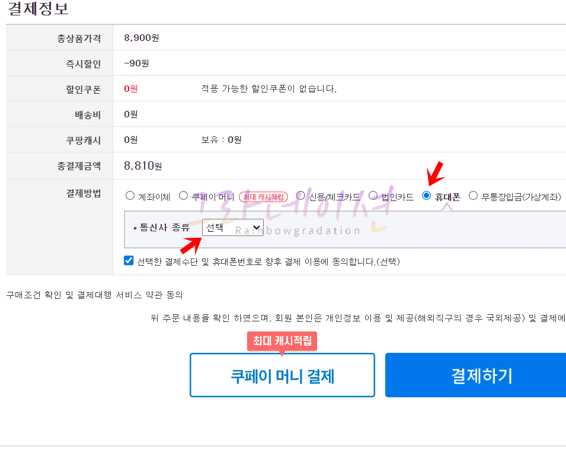Click the 즉시할인 row label

point(83,64)
